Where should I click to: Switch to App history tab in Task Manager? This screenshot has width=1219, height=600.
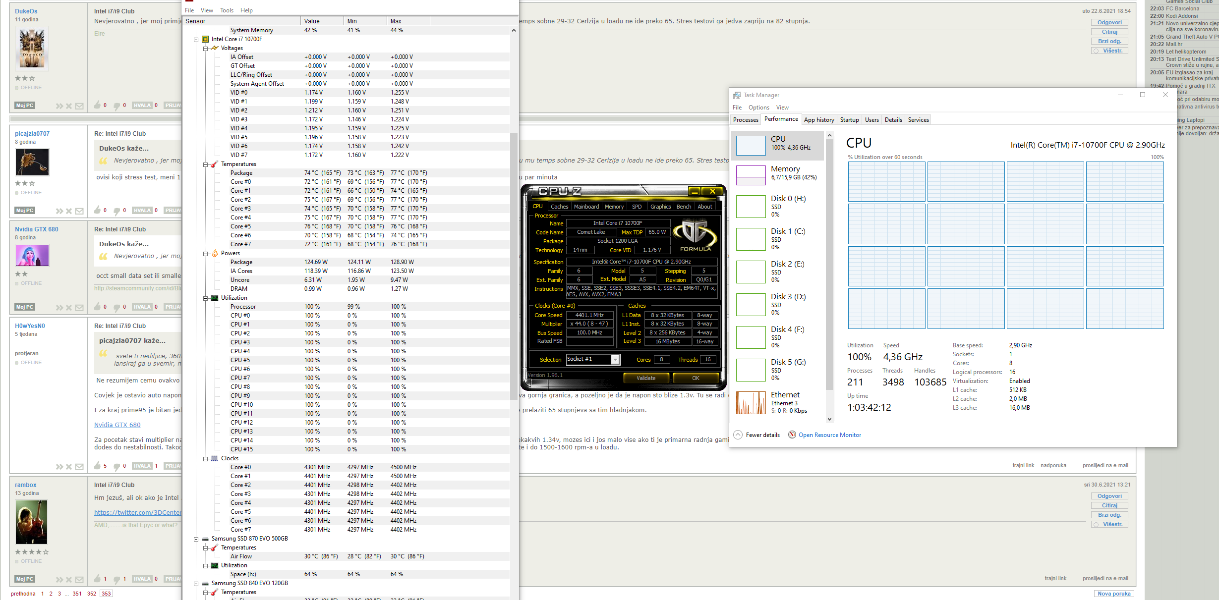tap(819, 120)
